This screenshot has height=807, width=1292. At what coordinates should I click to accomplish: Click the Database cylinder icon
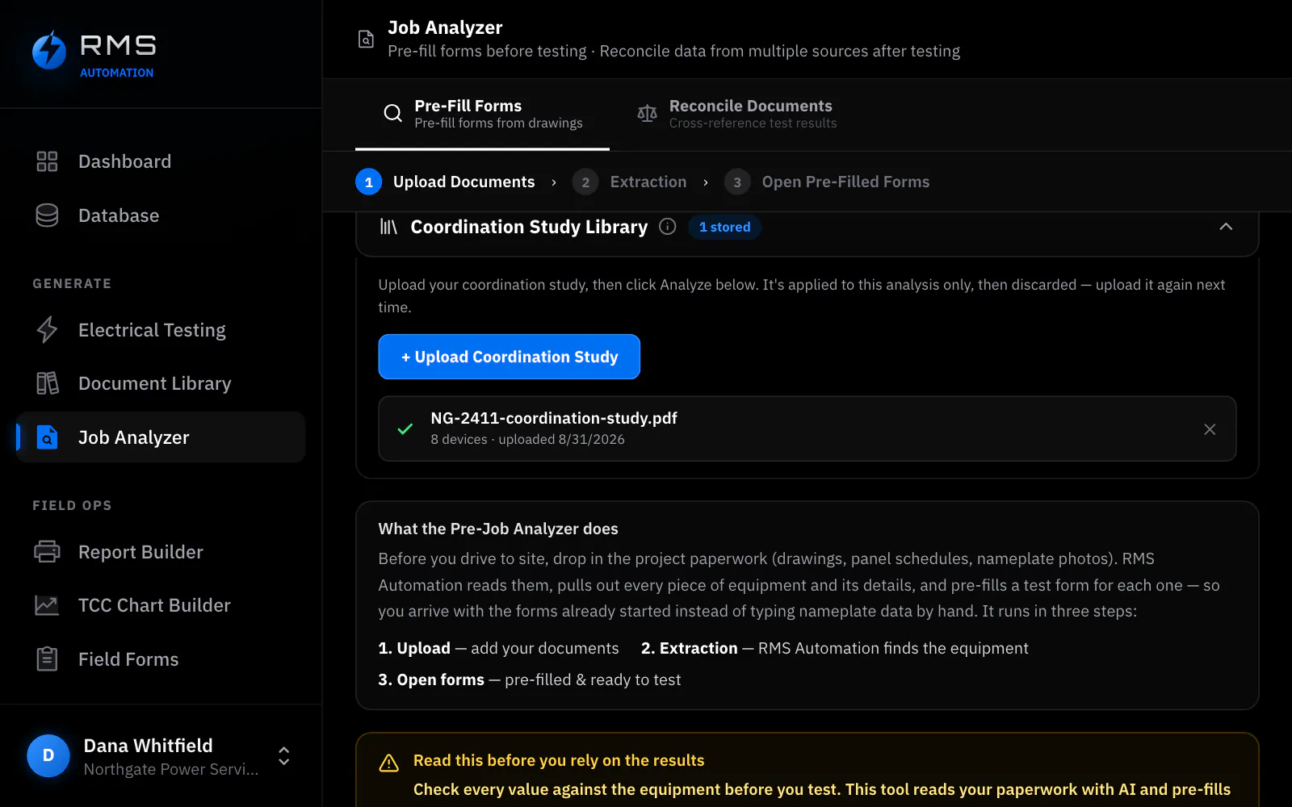(x=47, y=215)
